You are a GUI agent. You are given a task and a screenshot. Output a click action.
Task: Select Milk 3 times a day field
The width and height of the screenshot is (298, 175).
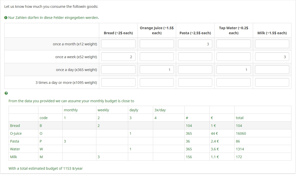pos(272,82)
